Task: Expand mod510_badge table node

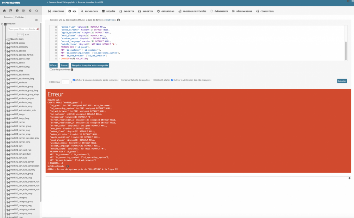Action: [x=5, y=114]
